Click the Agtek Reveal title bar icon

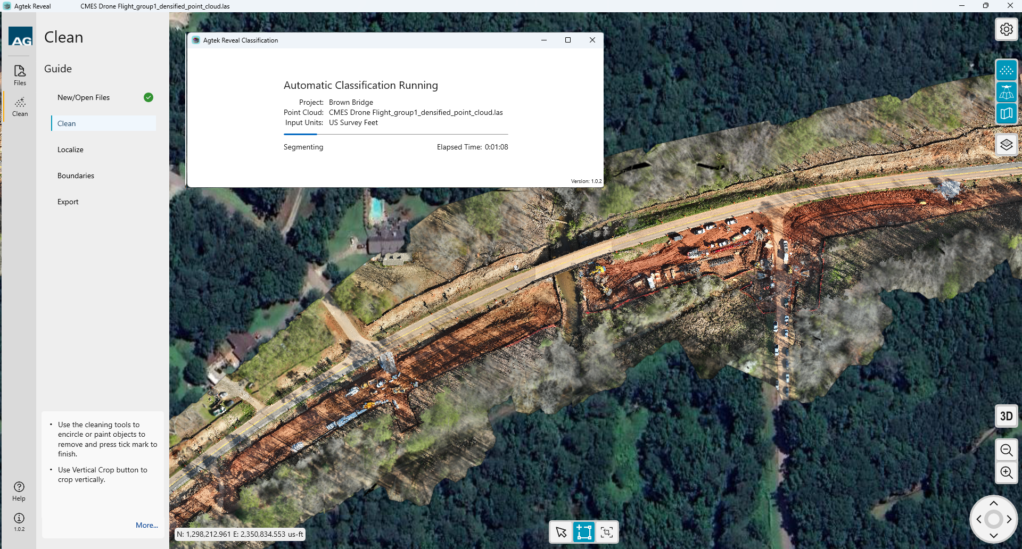[7, 6]
